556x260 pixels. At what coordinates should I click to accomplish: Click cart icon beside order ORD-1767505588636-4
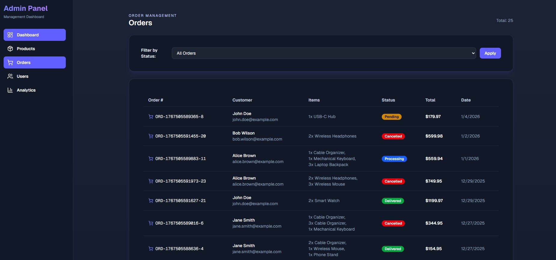[x=151, y=249]
